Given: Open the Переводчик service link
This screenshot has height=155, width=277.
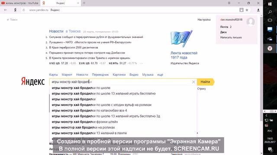Looking at the screenshot, I should [x=100, y=74].
